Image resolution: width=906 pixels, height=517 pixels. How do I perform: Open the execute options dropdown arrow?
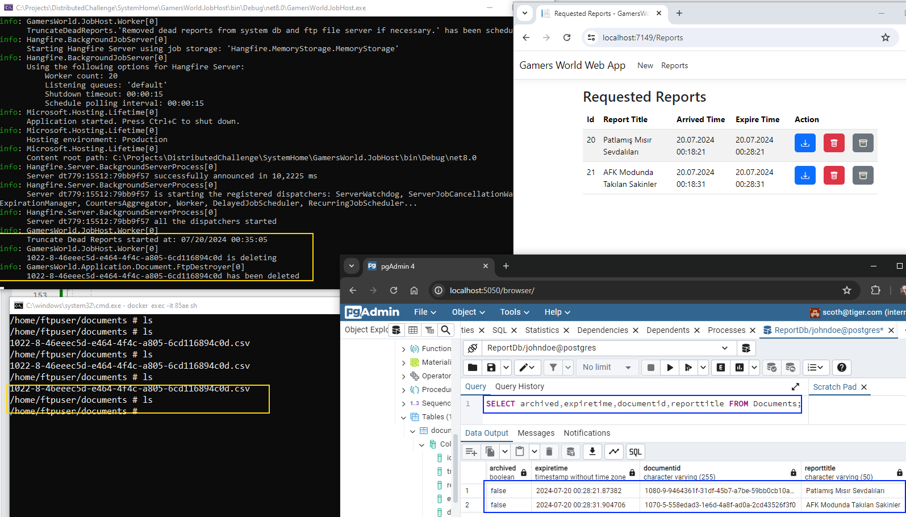tap(703, 368)
